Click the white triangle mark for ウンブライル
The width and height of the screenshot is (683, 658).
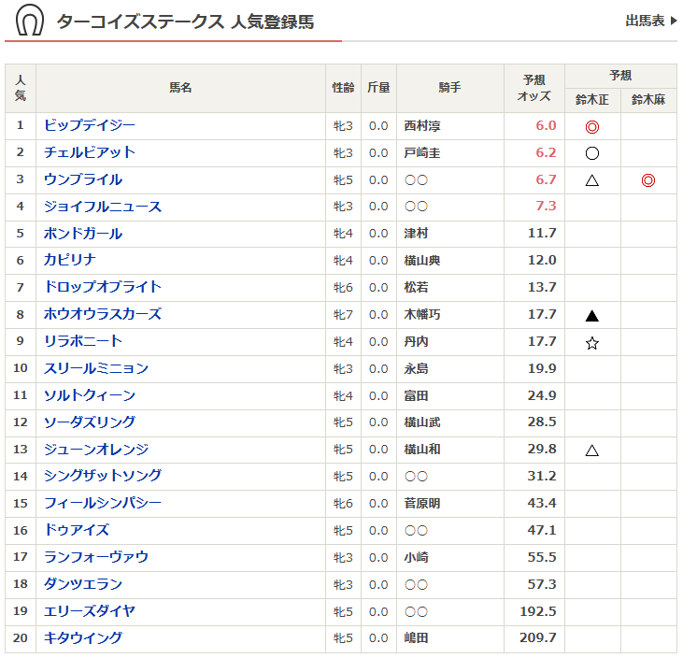[591, 180]
